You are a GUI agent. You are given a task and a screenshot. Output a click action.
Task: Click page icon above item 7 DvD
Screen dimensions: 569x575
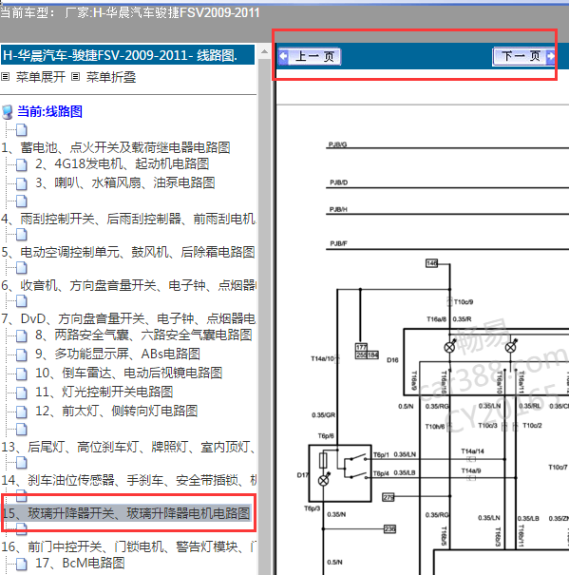tap(21, 301)
